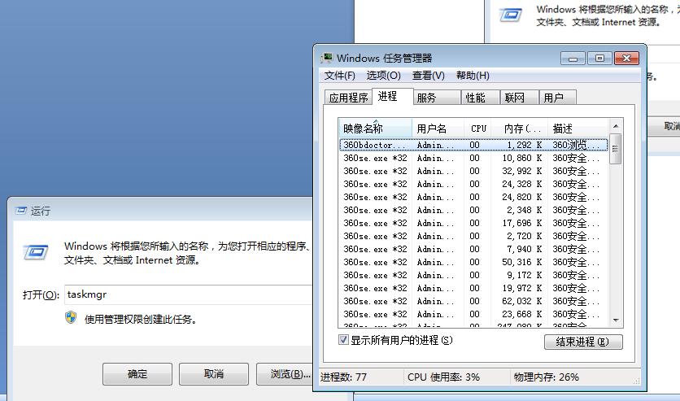
Task: Maximize the Task Manager window
Action: pyautogui.click(x=599, y=58)
